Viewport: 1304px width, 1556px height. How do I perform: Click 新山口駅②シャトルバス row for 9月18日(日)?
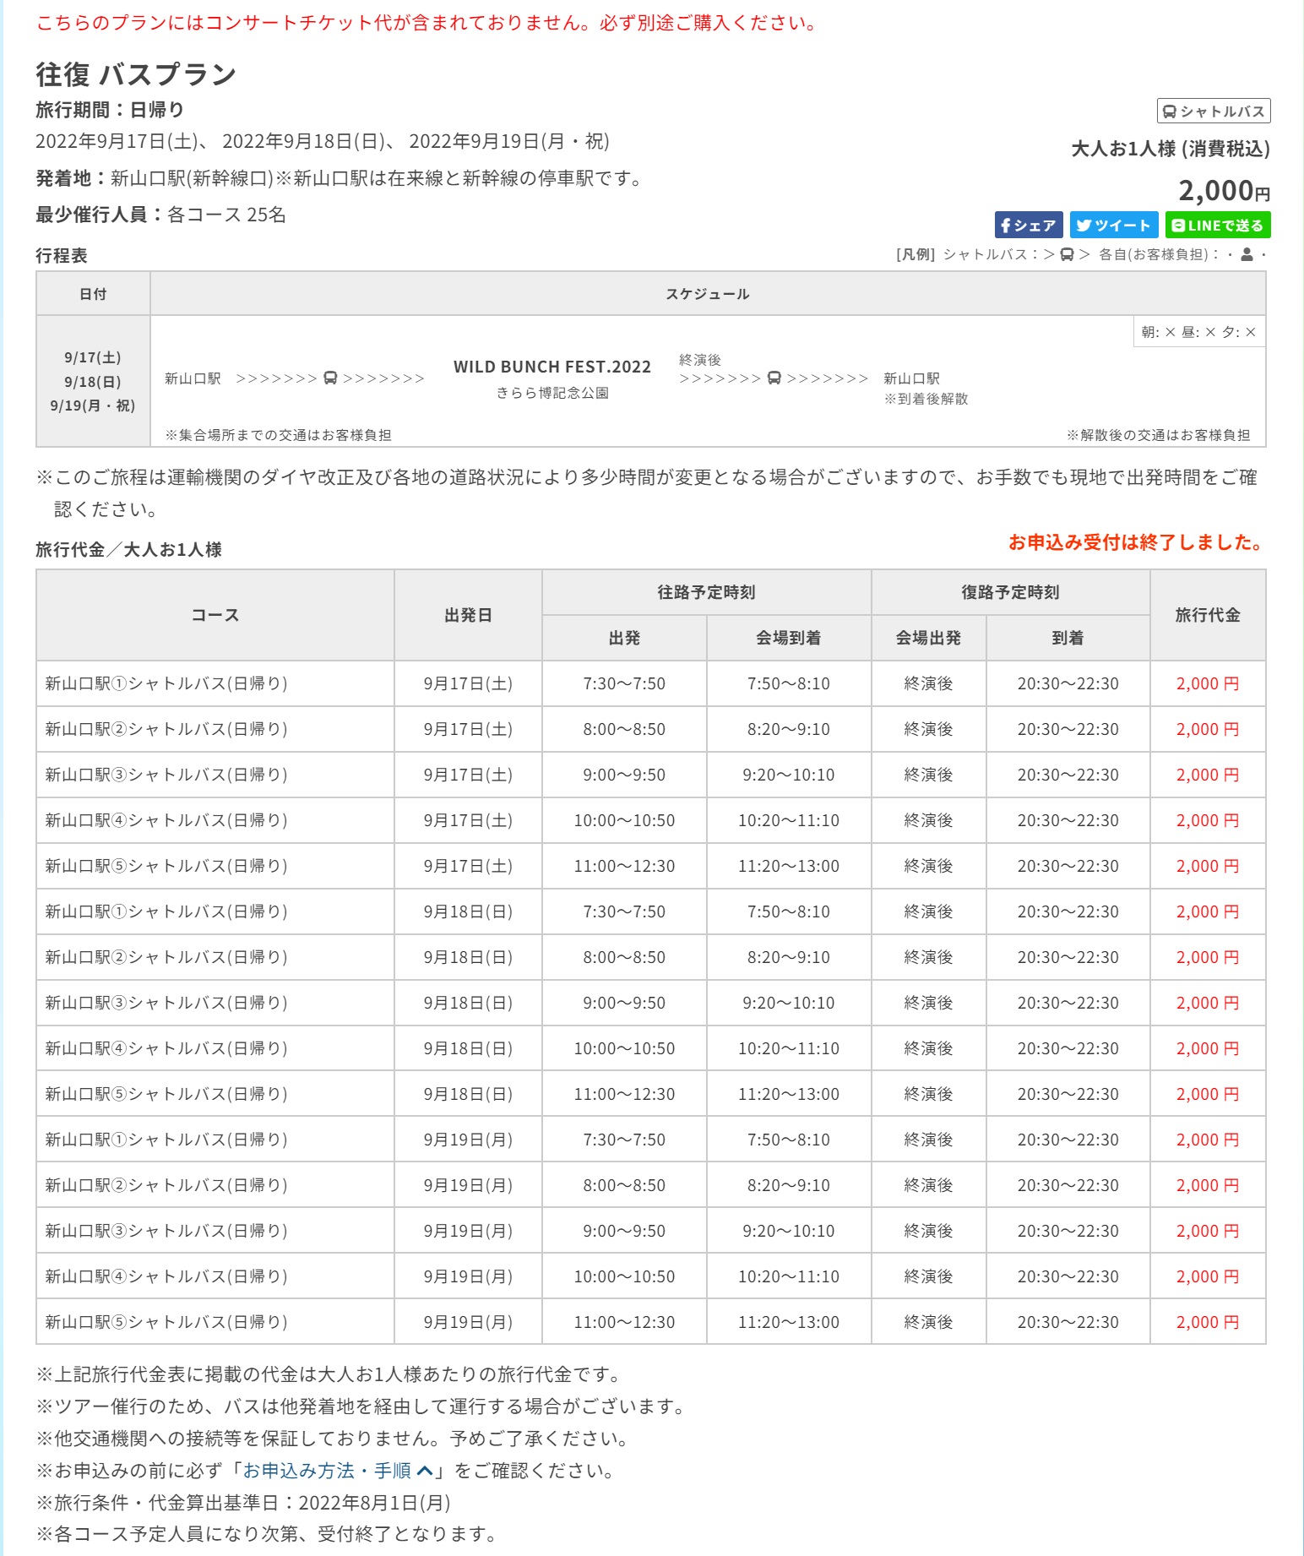pyautogui.click(x=651, y=957)
